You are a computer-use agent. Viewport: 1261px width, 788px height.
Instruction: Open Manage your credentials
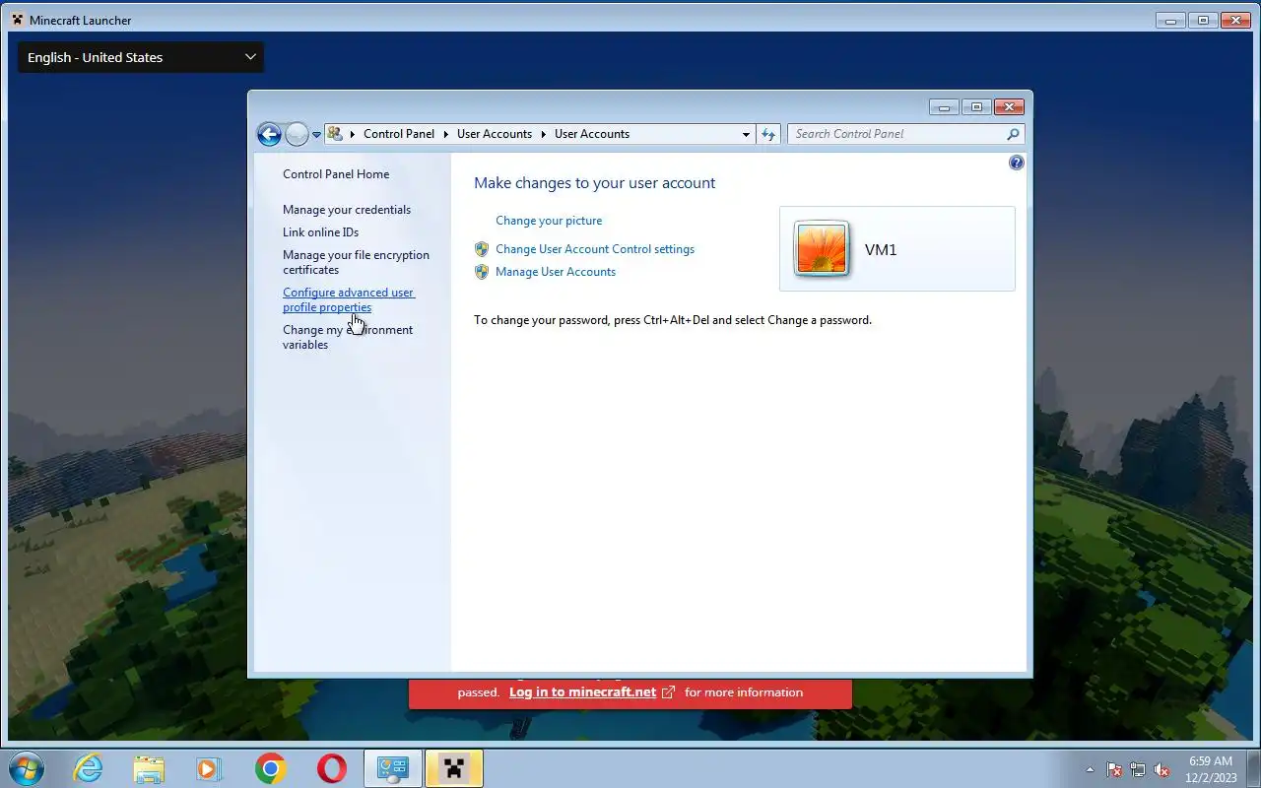347,210
